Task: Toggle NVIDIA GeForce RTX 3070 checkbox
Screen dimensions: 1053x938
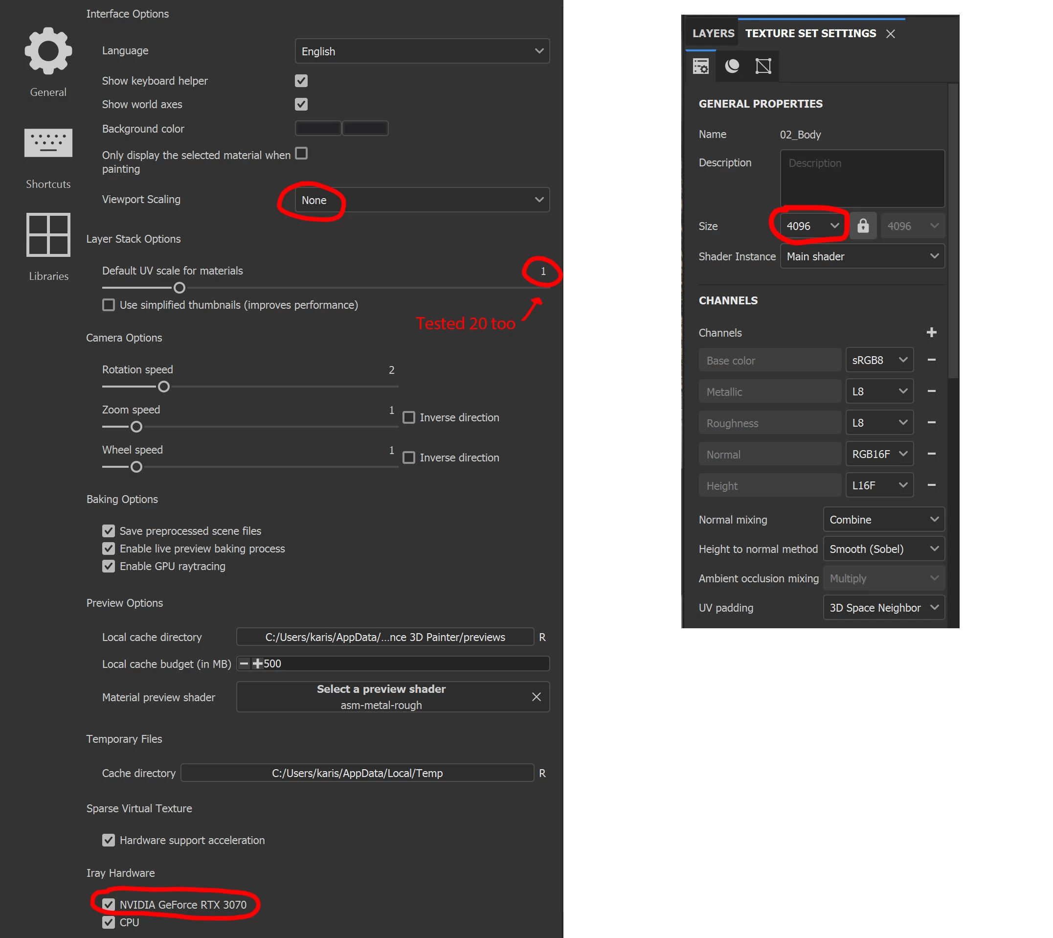Action: pos(108,905)
